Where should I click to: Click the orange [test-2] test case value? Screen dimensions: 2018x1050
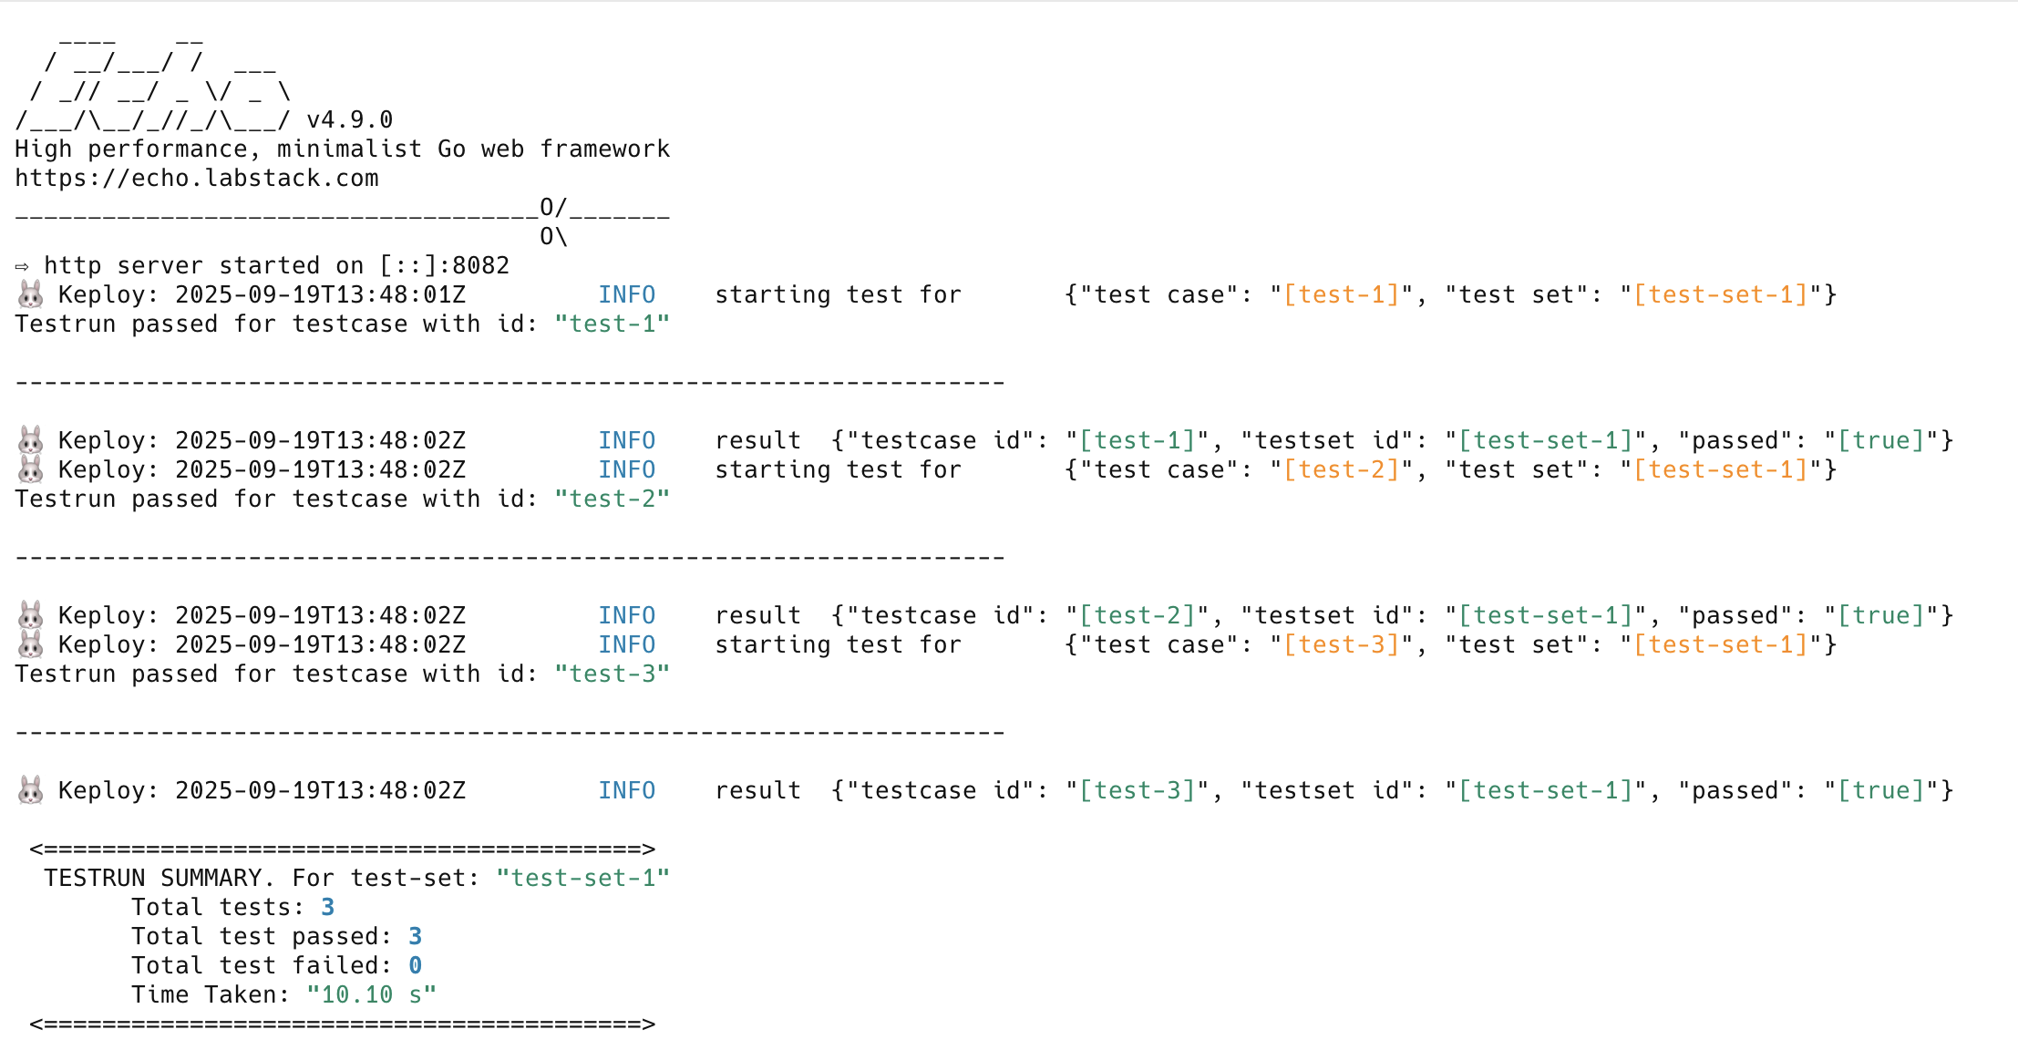[1341, 469]
